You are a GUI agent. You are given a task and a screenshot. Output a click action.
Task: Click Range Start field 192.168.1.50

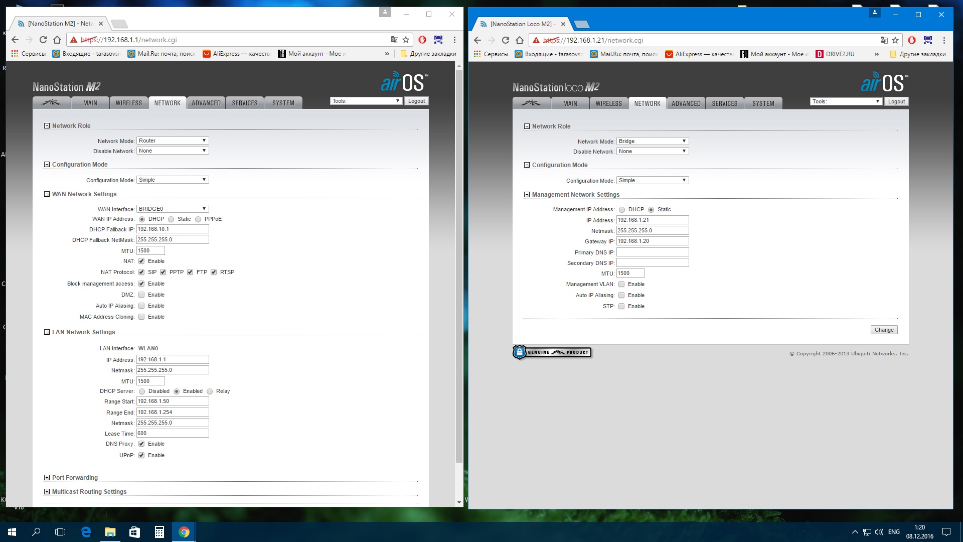tap(173, 401)
